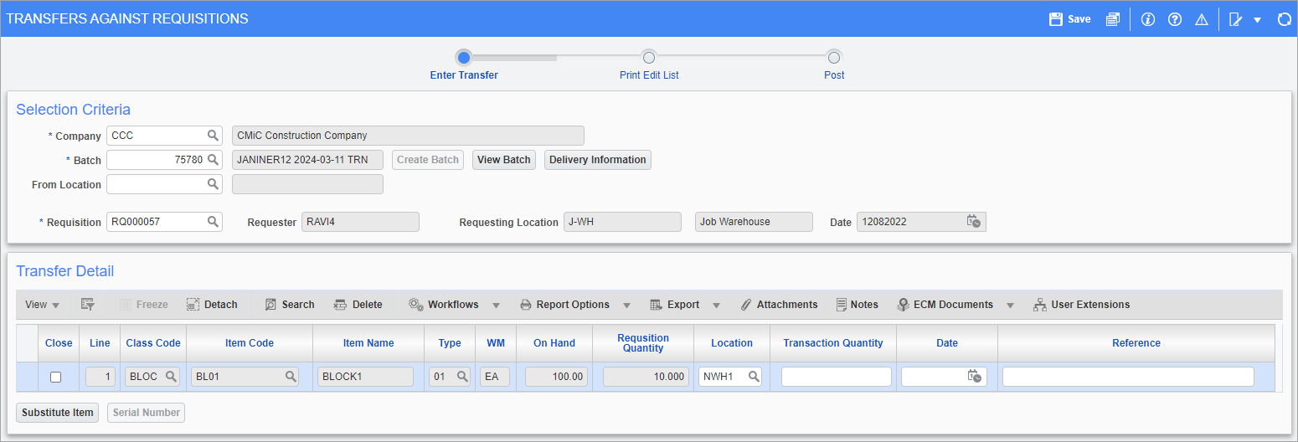
Task: Open Notes for the line
Action: click(x=857, y=305)
